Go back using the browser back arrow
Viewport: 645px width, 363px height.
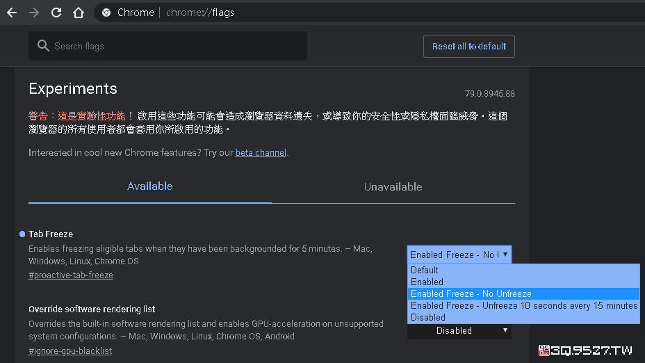tap(12, 13)
